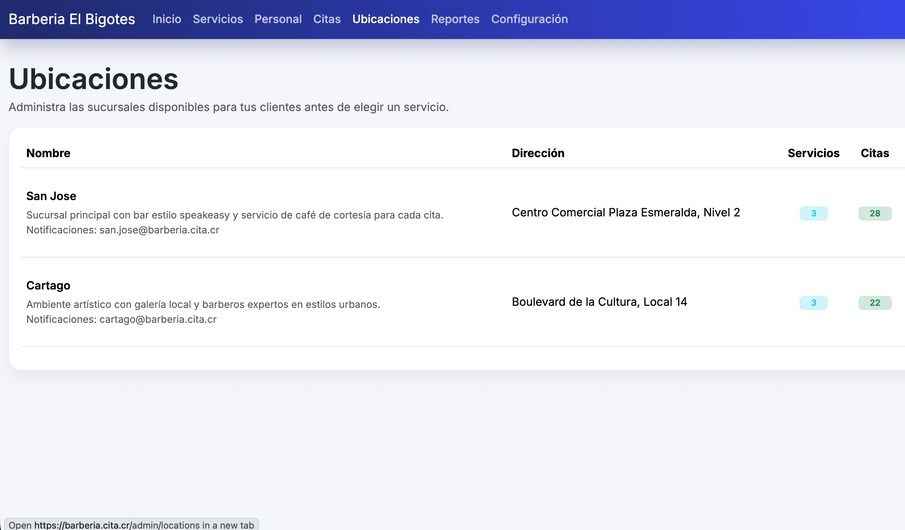The image size is (905, 530).
Task: Select the Ubicaciones nav tab
Action: pyautogui.click(x=386, y=19)
